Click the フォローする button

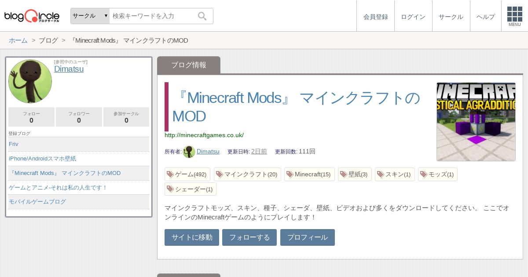click(249, 237)
